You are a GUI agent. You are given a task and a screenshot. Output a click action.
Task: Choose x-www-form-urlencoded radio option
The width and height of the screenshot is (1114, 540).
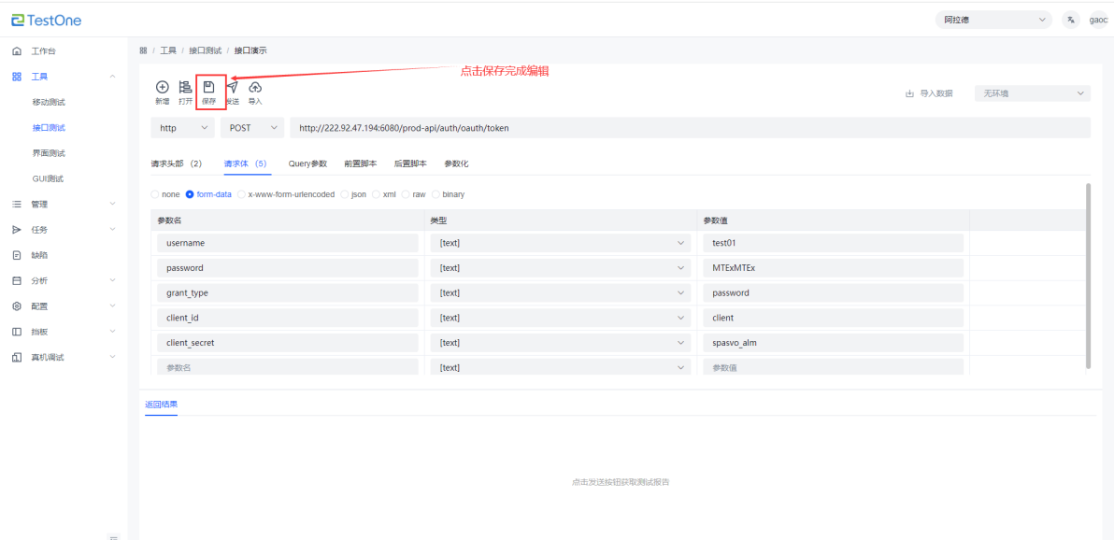(x=242, y=194)
